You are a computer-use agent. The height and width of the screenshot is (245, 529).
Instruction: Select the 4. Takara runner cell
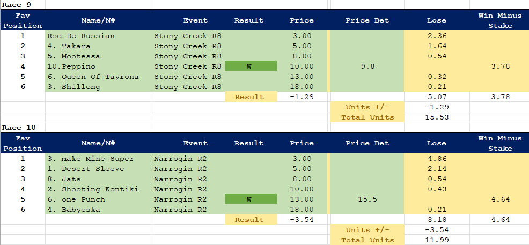[x=68, y=46]
